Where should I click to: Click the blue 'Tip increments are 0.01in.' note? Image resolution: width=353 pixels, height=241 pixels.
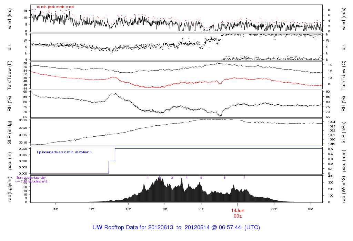coord(64,152)
